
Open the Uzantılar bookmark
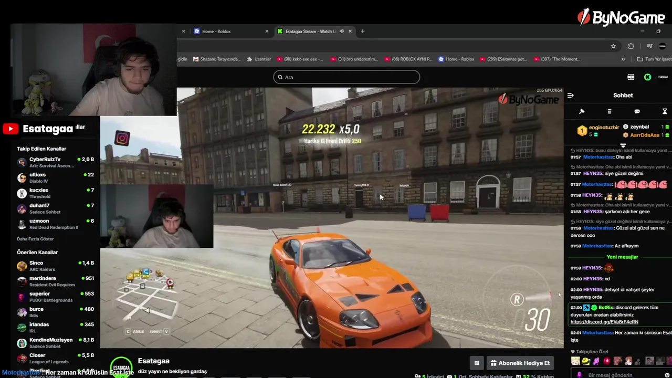pos(259,59)
